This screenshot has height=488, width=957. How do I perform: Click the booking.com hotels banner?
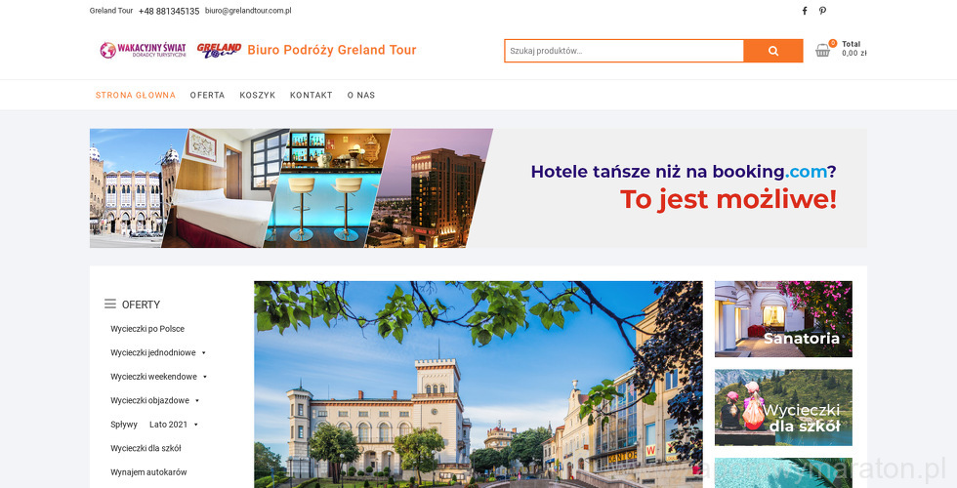click(x=478, y=187)
